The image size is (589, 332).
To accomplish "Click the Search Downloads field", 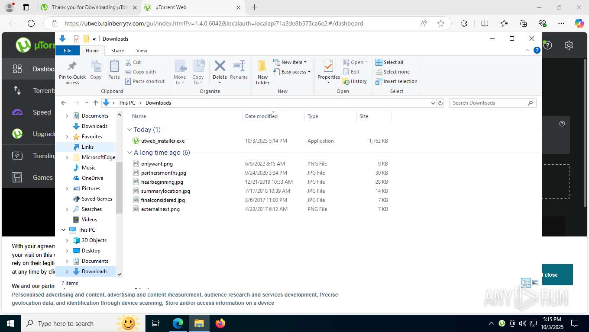I will pyautogui.click(x=492, y=103).
